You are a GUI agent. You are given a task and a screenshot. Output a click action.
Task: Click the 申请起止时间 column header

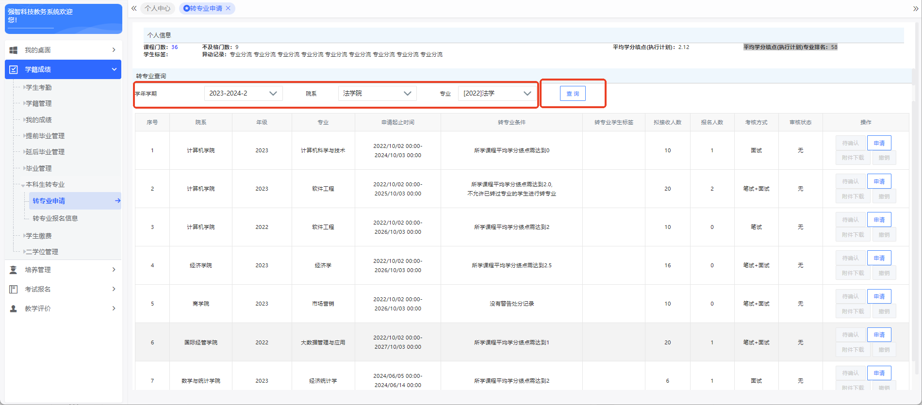pos(397,122)
